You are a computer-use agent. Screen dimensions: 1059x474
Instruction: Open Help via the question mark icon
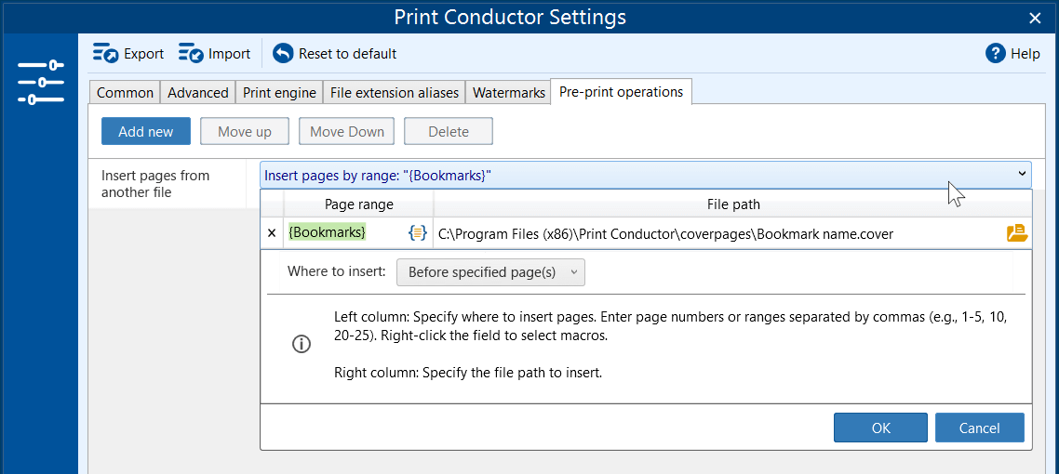click(x=996, y=53)
